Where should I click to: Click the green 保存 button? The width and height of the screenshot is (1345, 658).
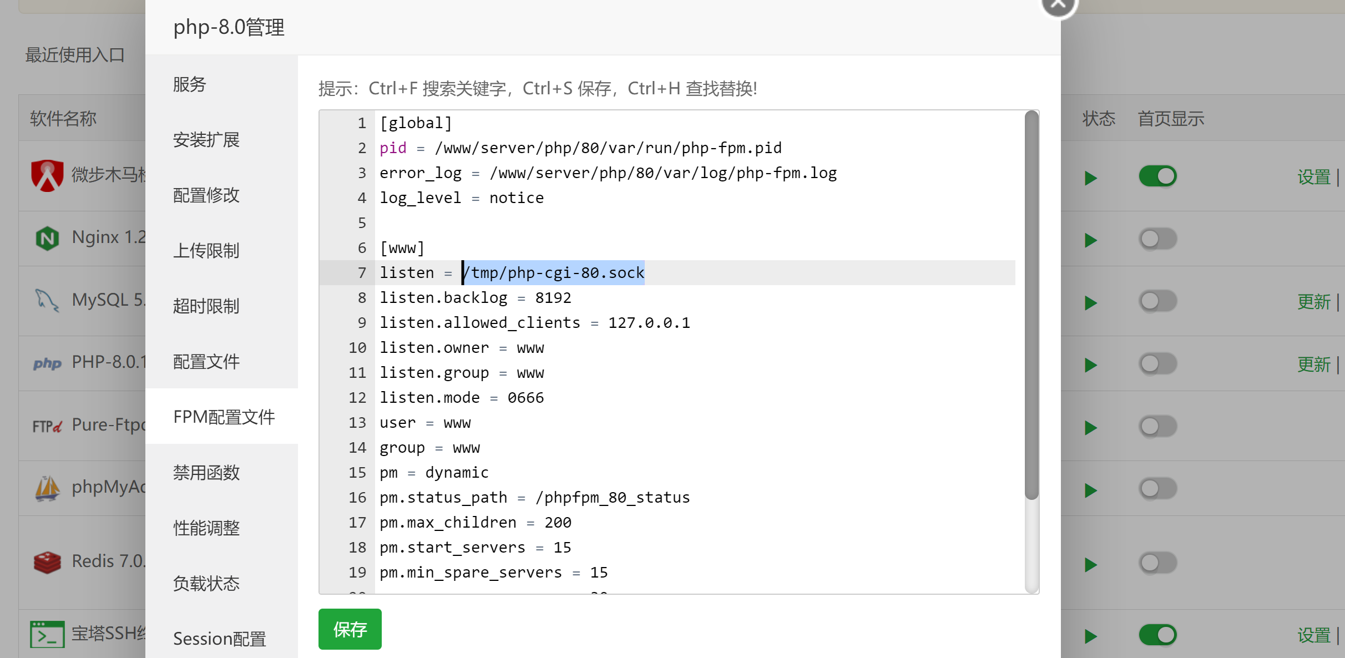point(350,629)
